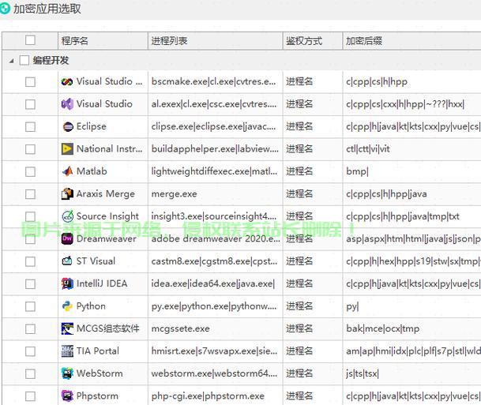481x405 pixels.
Task: Select the ST Visual program name
Action: [96, 261]
